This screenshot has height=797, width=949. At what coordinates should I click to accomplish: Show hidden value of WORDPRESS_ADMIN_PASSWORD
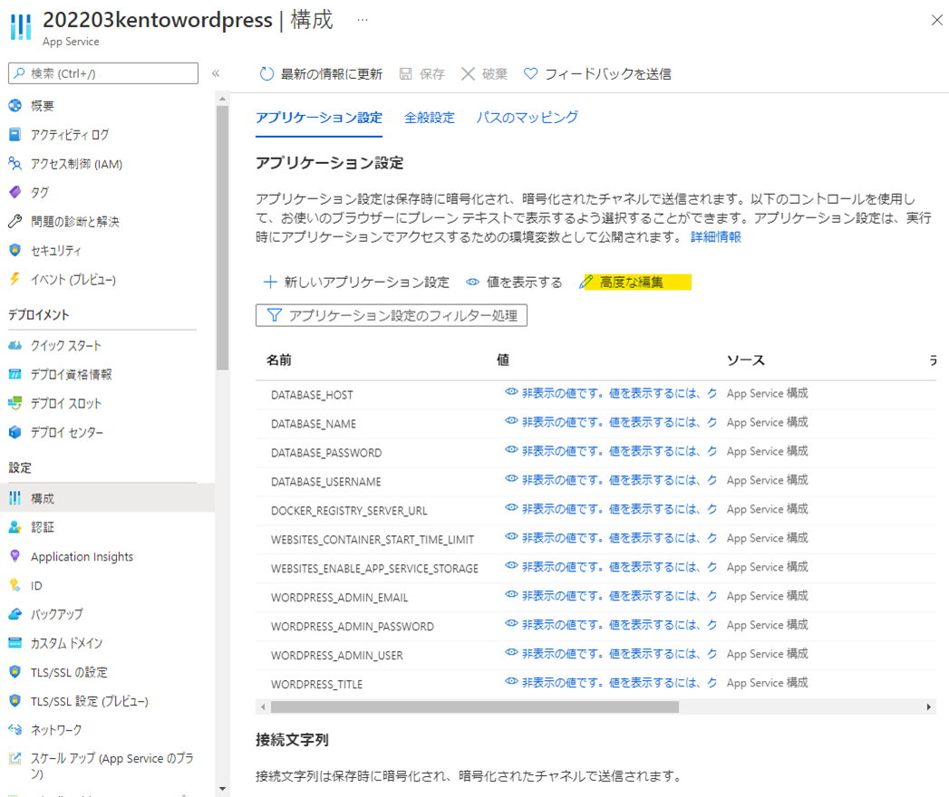[x=511, y=625]
